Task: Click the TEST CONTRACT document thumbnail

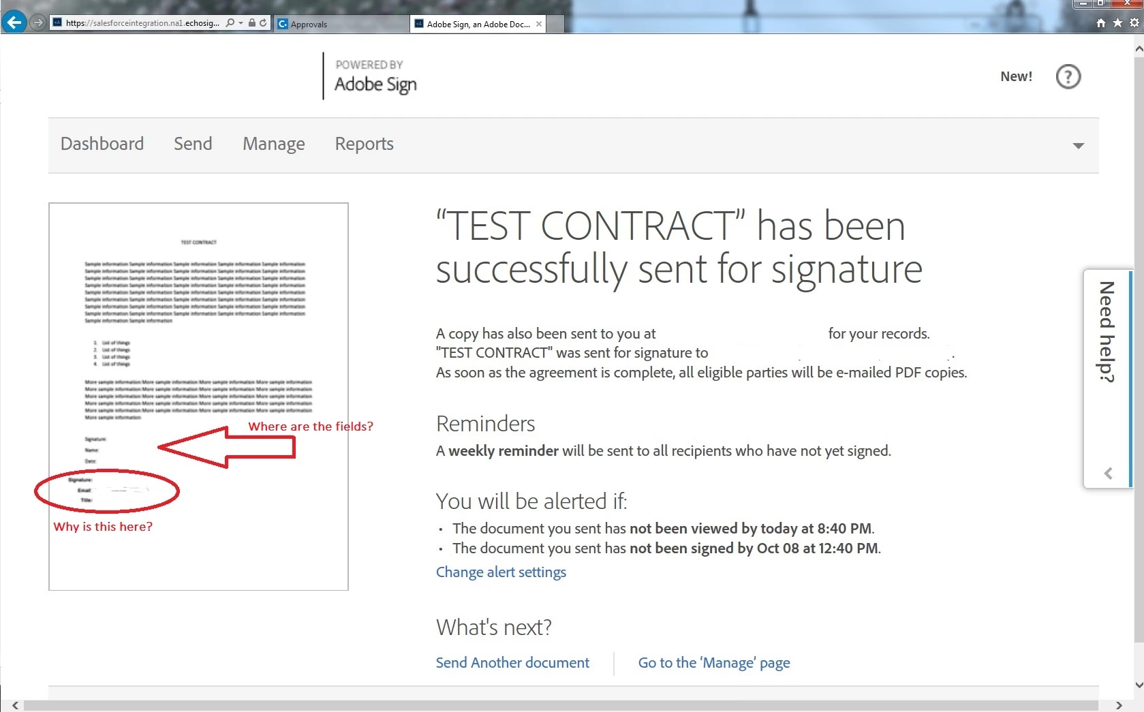Action: [198, 397]
